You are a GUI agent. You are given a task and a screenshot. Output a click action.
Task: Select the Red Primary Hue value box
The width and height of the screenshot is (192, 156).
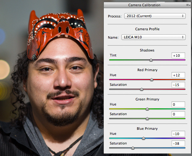178,75
